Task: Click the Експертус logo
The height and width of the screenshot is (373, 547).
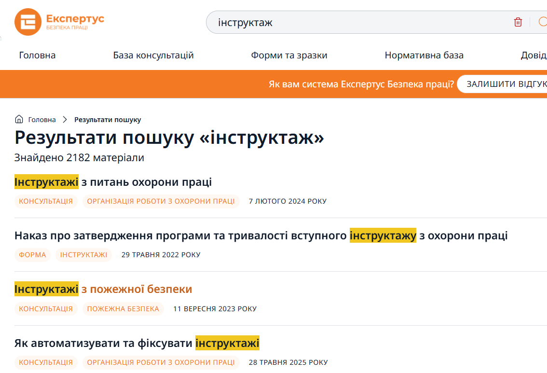Action: (59, 22)
